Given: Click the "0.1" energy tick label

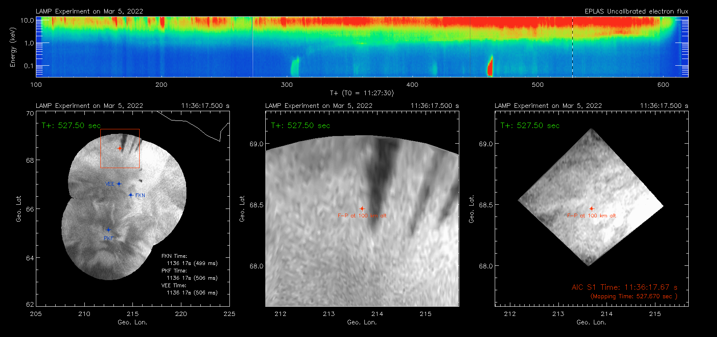Looking at the screenshot, I should (29, 66).
